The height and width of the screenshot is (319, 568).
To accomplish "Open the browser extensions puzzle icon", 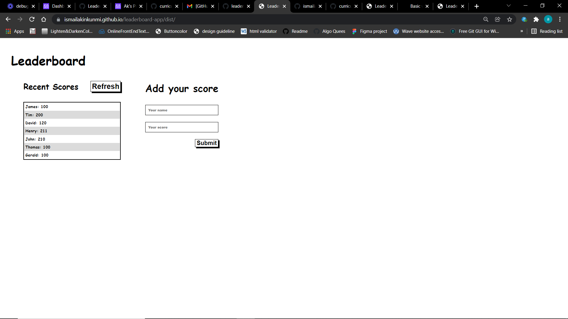I will (x=536, y=19).
